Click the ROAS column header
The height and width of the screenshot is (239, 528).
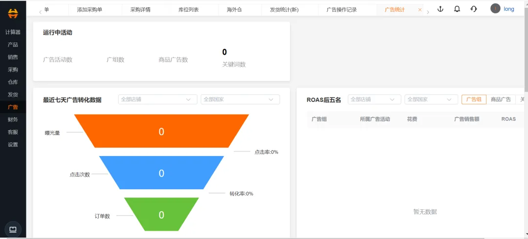pyautogui.click(x=508, y=119)
